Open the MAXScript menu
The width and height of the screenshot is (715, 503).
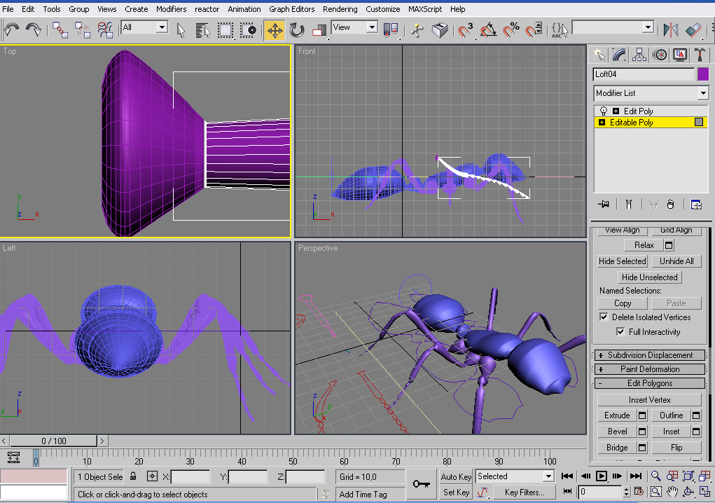pos(425,9)
